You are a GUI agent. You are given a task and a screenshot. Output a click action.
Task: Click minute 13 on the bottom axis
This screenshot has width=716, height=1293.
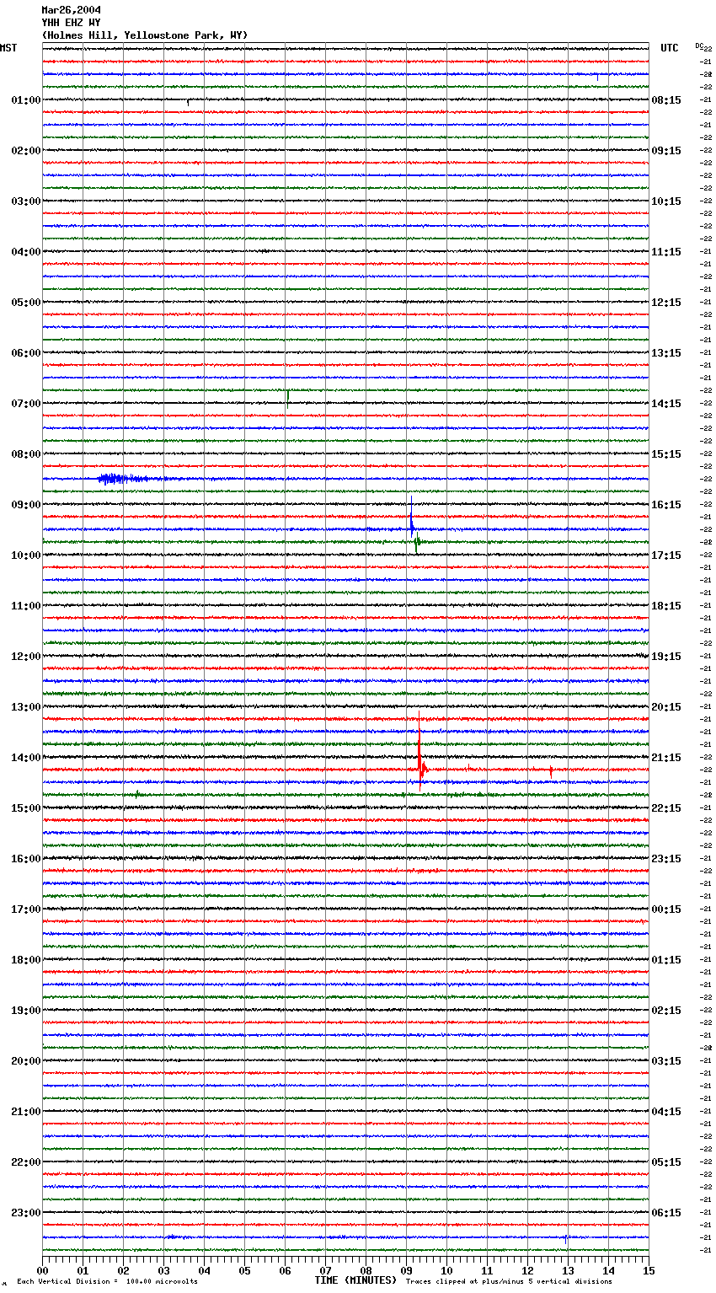(568, 1270)
